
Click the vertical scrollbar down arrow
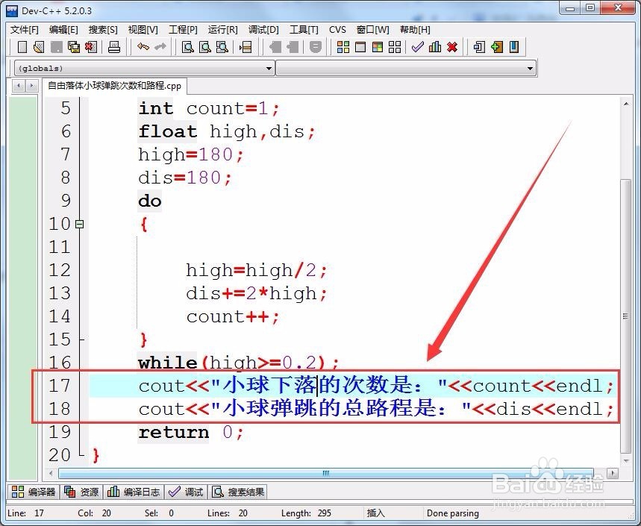pos(626,461)
